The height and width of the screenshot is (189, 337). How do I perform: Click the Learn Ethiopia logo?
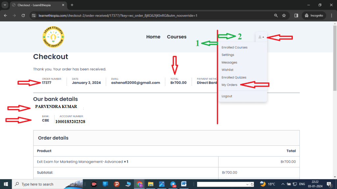point(53,37)
